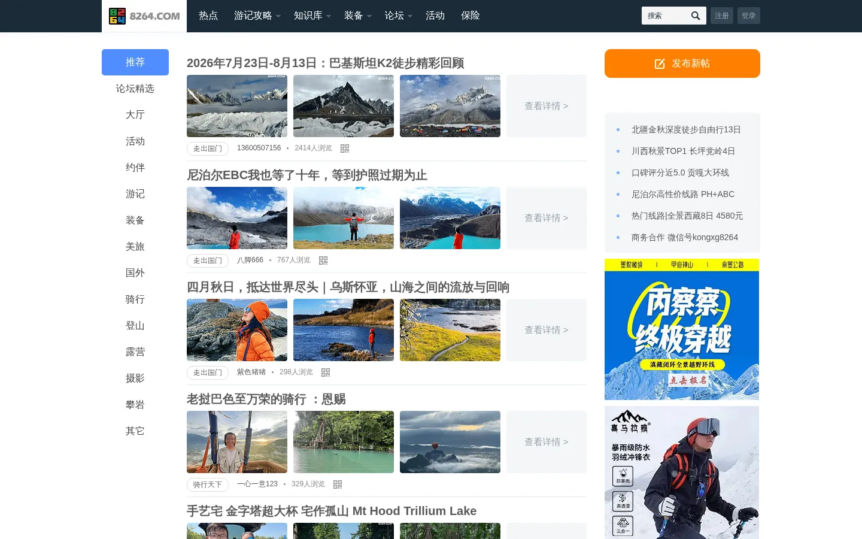Click the 登录 button
The height and width of the screenshot is (539, 862).
(x=749, y=16)
